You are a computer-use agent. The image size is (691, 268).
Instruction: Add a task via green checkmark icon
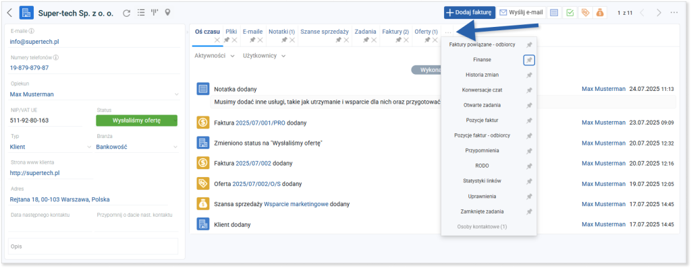(570, 13)
